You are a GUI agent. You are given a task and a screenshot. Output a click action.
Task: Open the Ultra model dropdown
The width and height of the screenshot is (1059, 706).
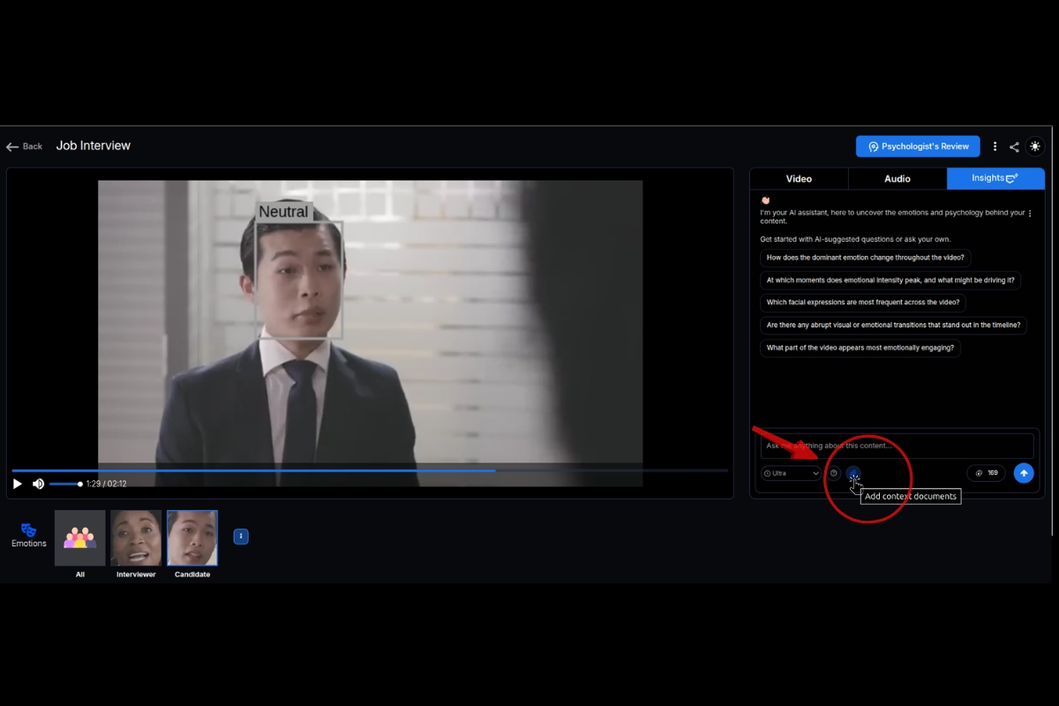tap(791, 473)
